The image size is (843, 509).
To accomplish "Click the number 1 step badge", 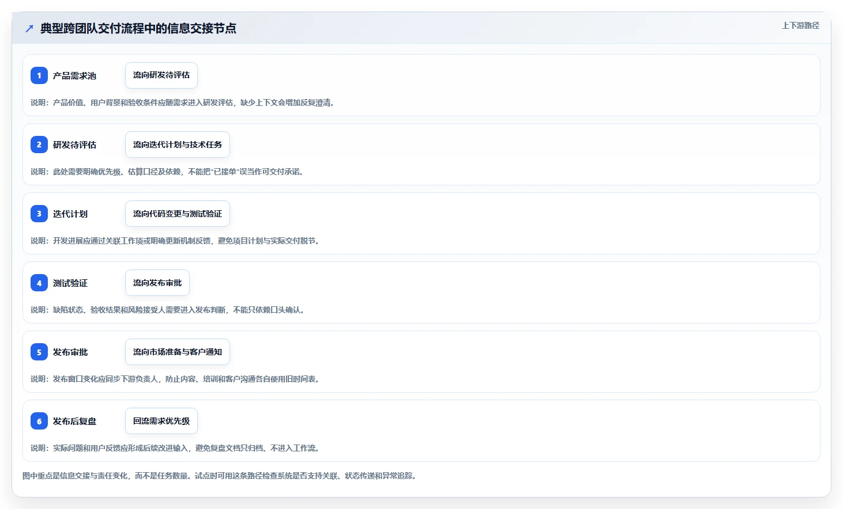I will coord(39,75).
